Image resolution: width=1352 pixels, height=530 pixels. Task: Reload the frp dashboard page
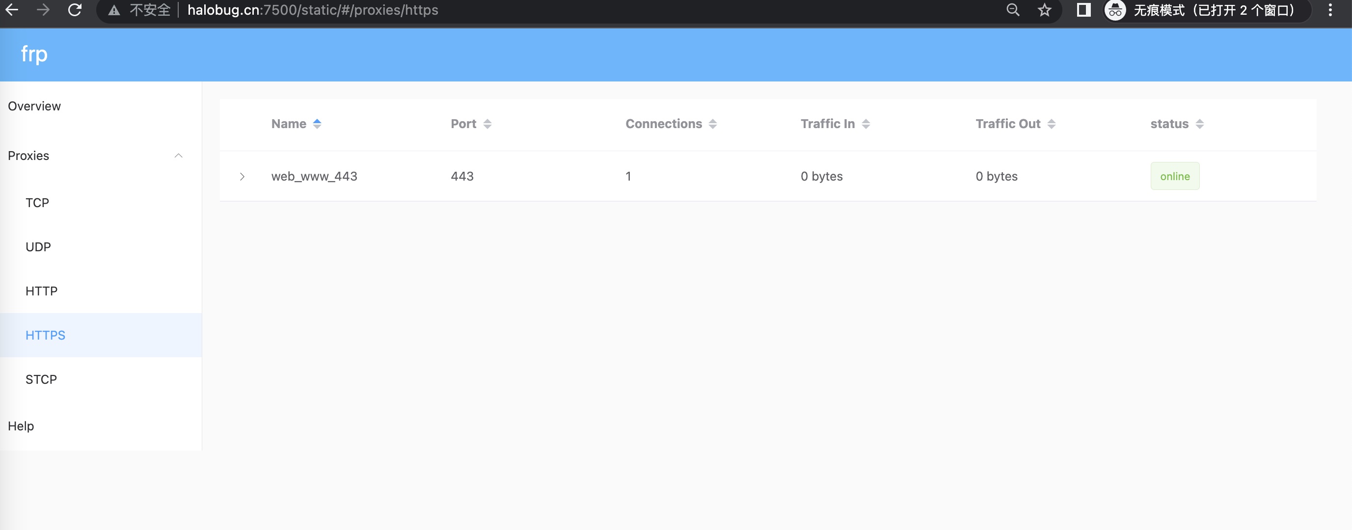coord(75,10)
